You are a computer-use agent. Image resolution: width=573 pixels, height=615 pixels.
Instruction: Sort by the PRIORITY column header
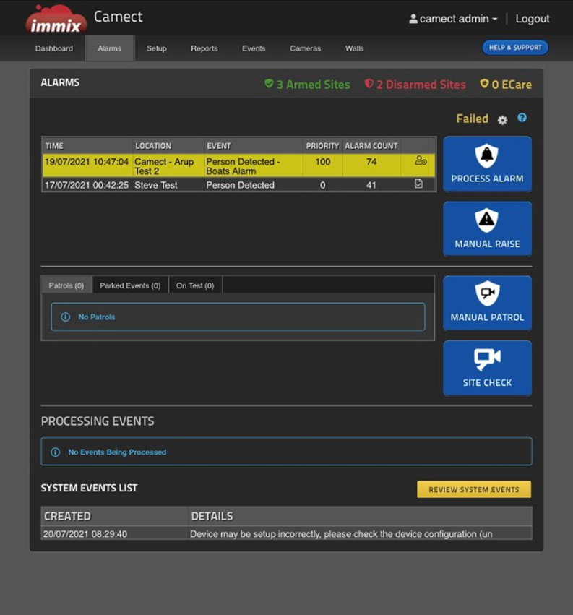(322, 146)
